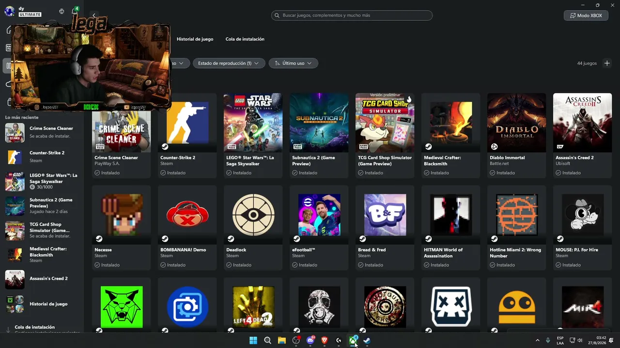Expand the Estado de reproducción (1) filter
This screenshot has height=348, width=620.
pyautogui.click(x=229, y=63)
